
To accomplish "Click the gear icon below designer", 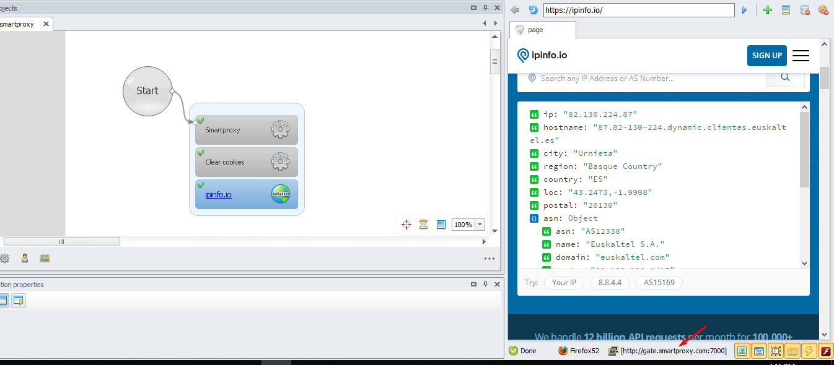I will (4, 259).
